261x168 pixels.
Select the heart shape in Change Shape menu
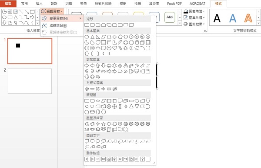(x=114, y=48)
